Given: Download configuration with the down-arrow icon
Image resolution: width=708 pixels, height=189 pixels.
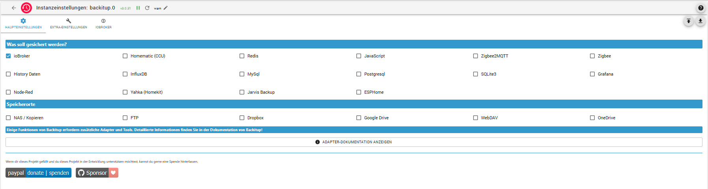Looking at the screenshot, I should pyautogui.click(x=701, y=21).
